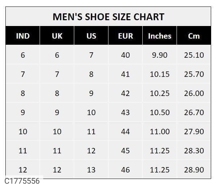Select EUR size 43 cell

tap(125, 113)
